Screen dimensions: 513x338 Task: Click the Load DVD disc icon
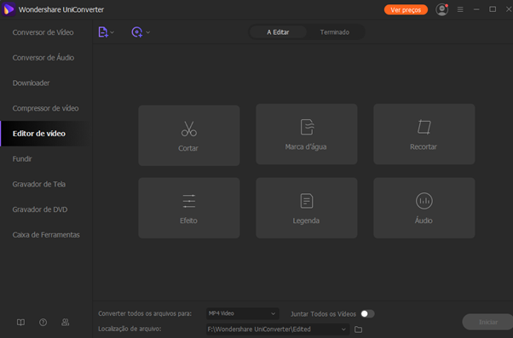click(x=136, y=32)
